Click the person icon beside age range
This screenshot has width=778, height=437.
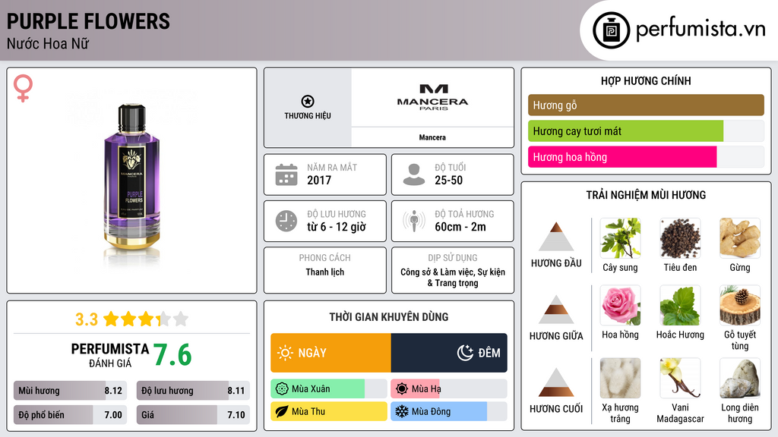414,174
